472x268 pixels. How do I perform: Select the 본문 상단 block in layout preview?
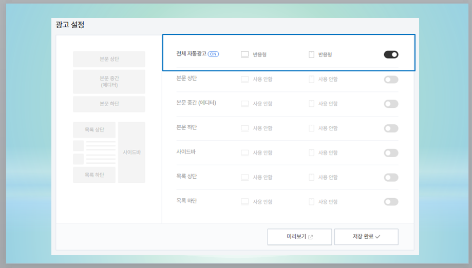(x=109, y=59)
